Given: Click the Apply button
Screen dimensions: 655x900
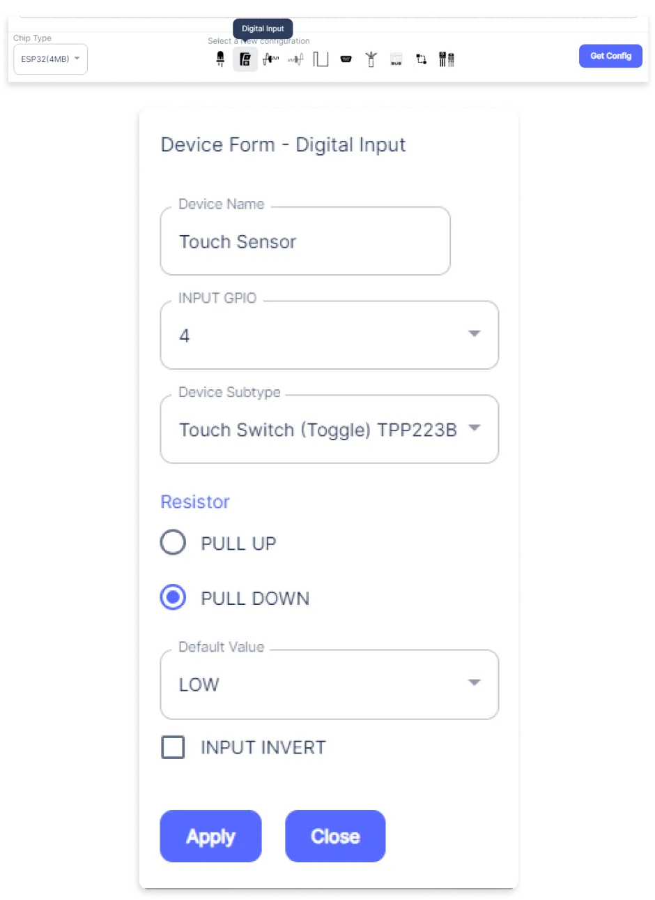Looking at the screenshot, I should click(x=210, y=836).
